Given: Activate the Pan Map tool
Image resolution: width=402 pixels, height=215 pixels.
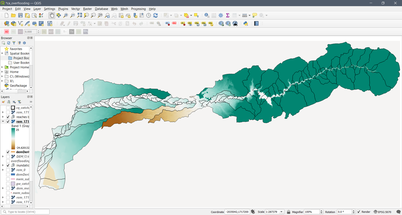Looking at the screenshot, I should (51, 15).
